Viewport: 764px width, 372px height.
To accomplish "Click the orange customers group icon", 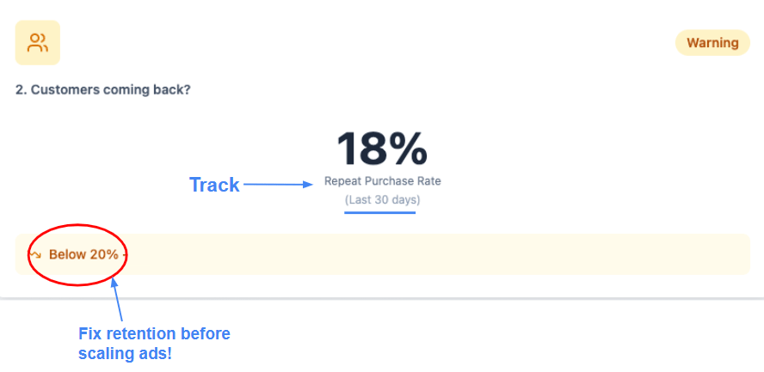I will [37, 42].
